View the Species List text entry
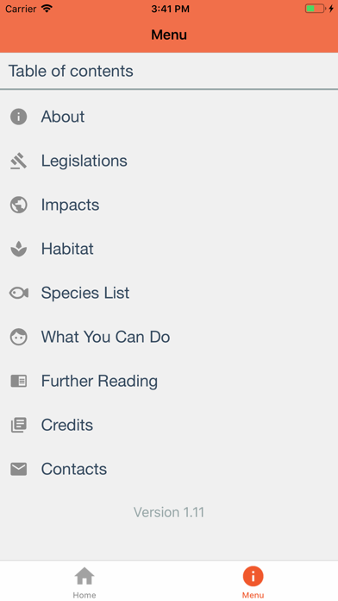The width and height of the screenshot is (338, 601). tap(85, 294)
